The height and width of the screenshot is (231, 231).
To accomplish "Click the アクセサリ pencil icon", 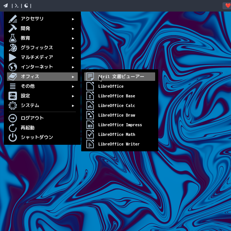I will click(13, 19).
